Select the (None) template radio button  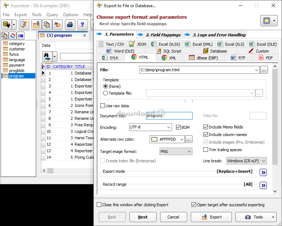105,86
